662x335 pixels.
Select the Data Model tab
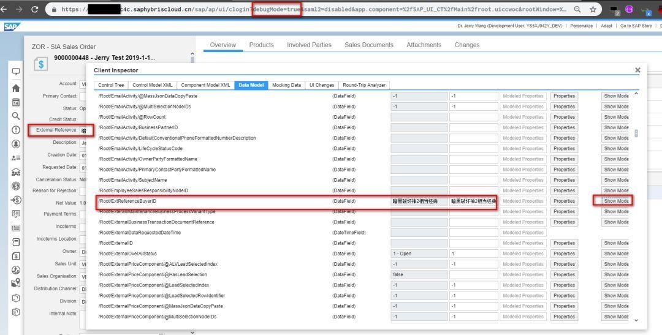coord(251,85)
